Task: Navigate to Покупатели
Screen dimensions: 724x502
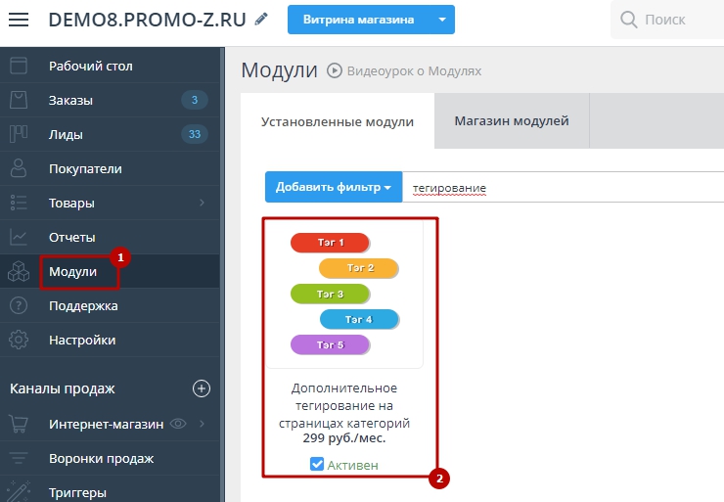Action: tap(85, 168)
